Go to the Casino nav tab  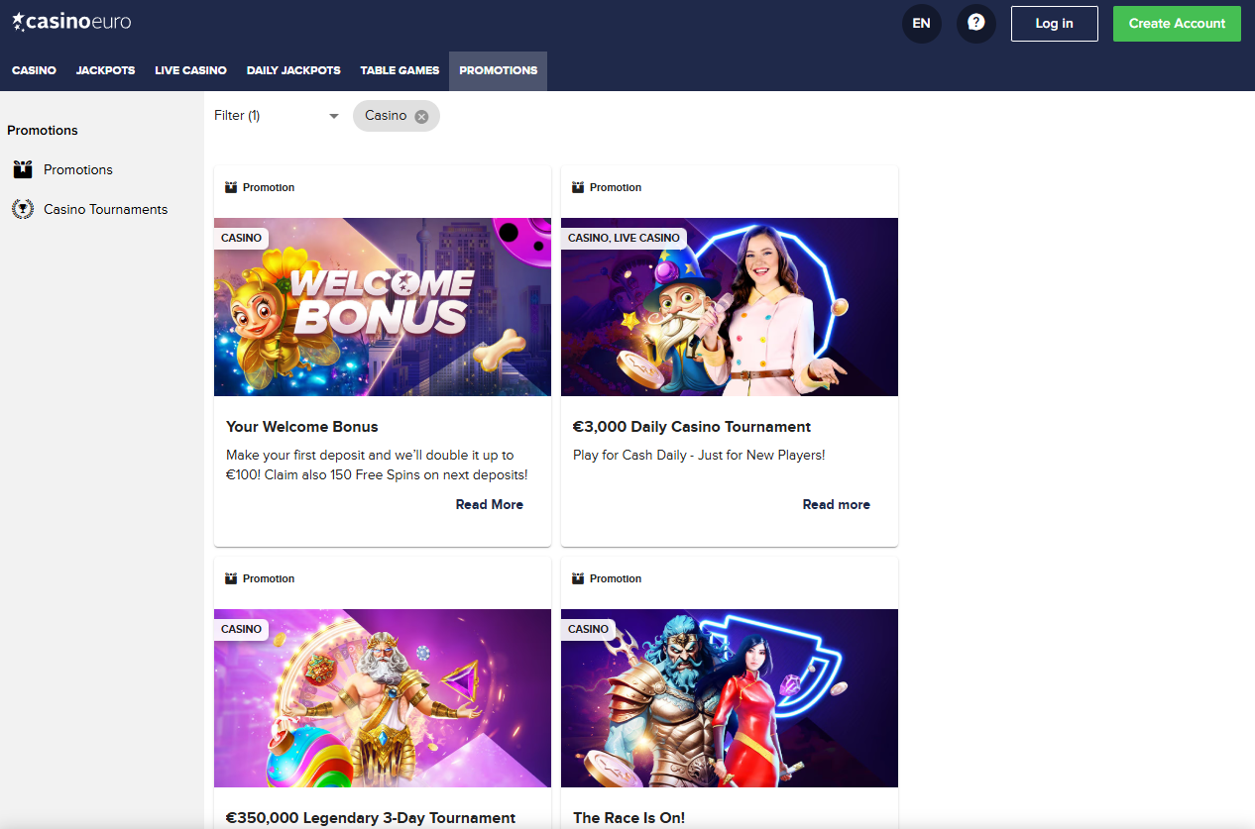coord(34,70)
